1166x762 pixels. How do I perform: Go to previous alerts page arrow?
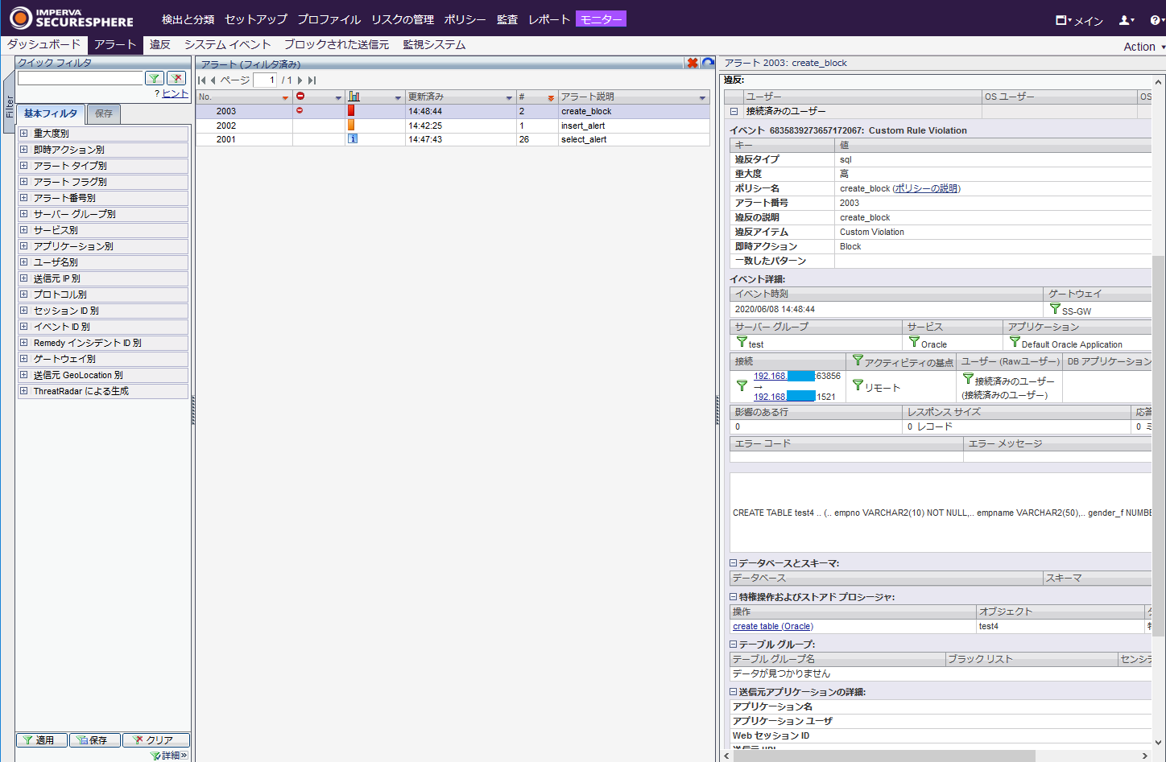[213, 80]
